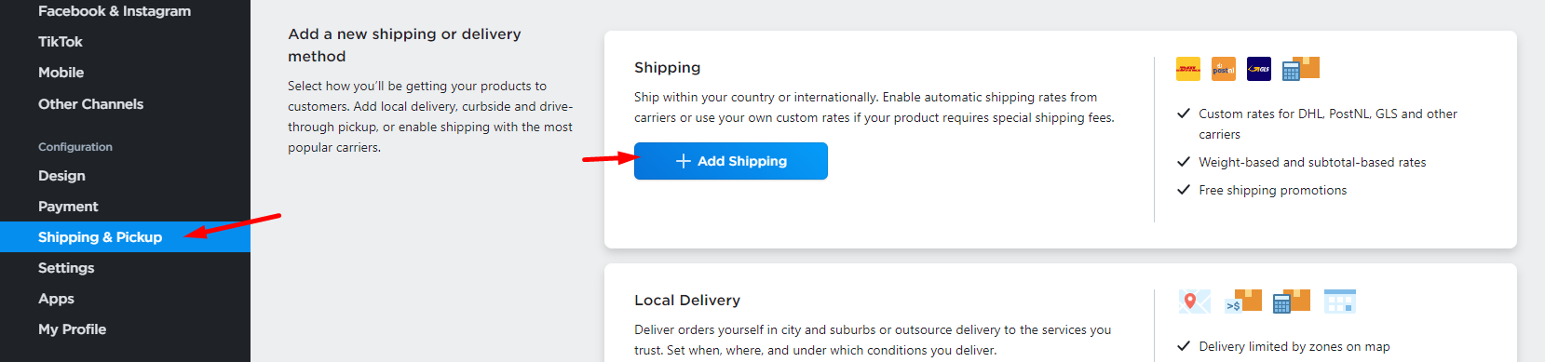Click the DHL carrier logo icon

coord(1187,69)
